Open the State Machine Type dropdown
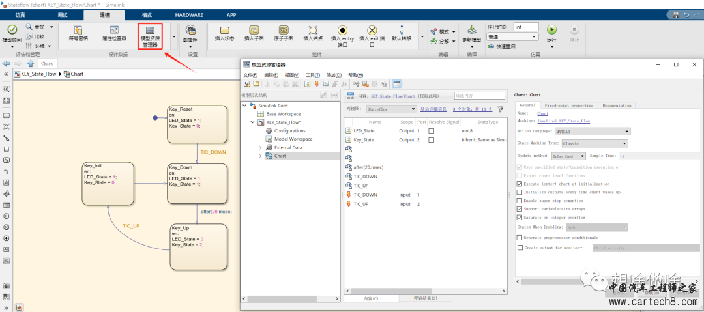704x312 pixels. 594,144
